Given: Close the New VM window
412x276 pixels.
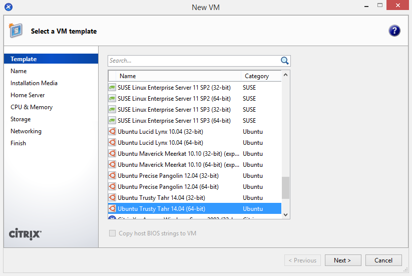Looking at the screenshot, I should [x=398, y=5].
